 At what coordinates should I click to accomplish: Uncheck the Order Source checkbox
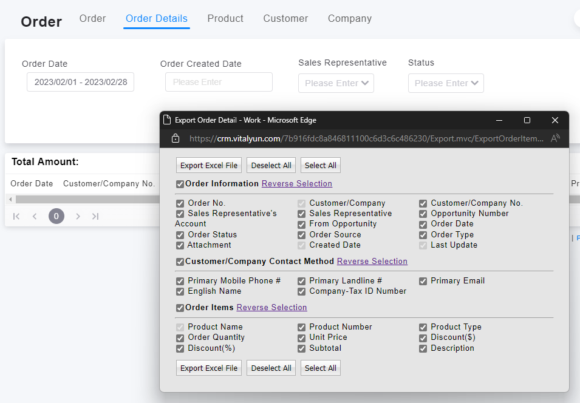(x=301, y=235)
